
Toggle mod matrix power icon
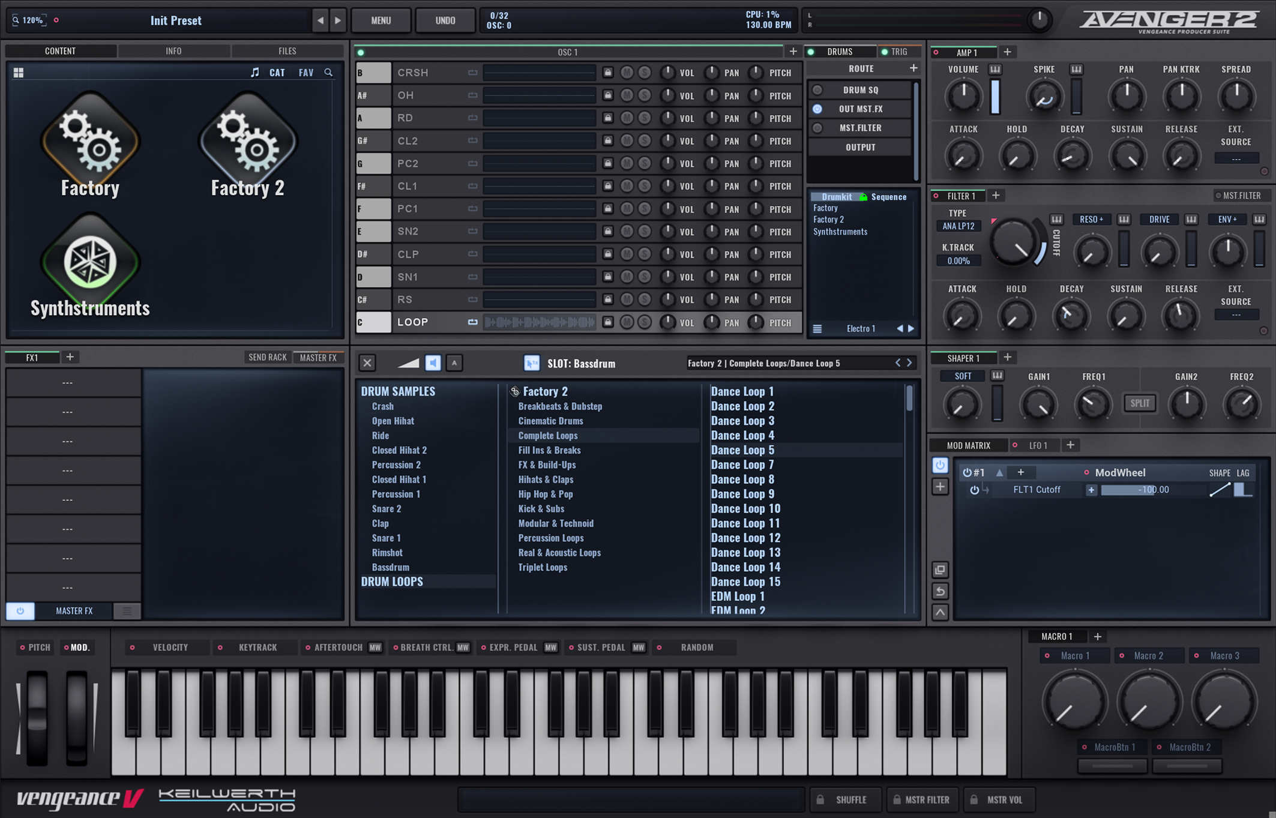940,465
